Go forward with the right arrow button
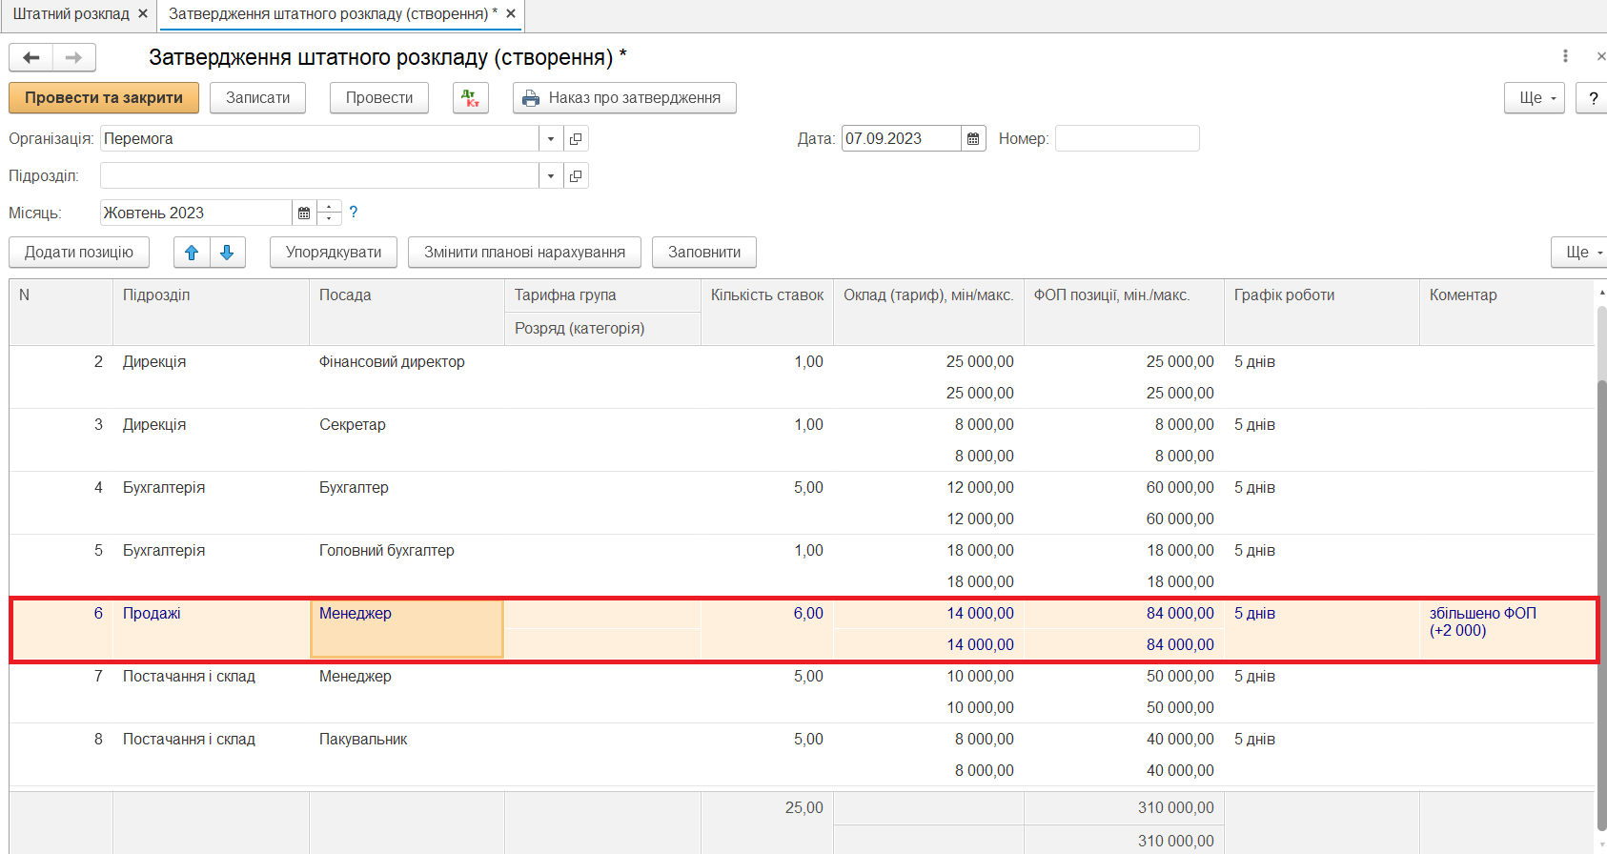Viewport: 1607px width, 854px height. tap(73, 57)
